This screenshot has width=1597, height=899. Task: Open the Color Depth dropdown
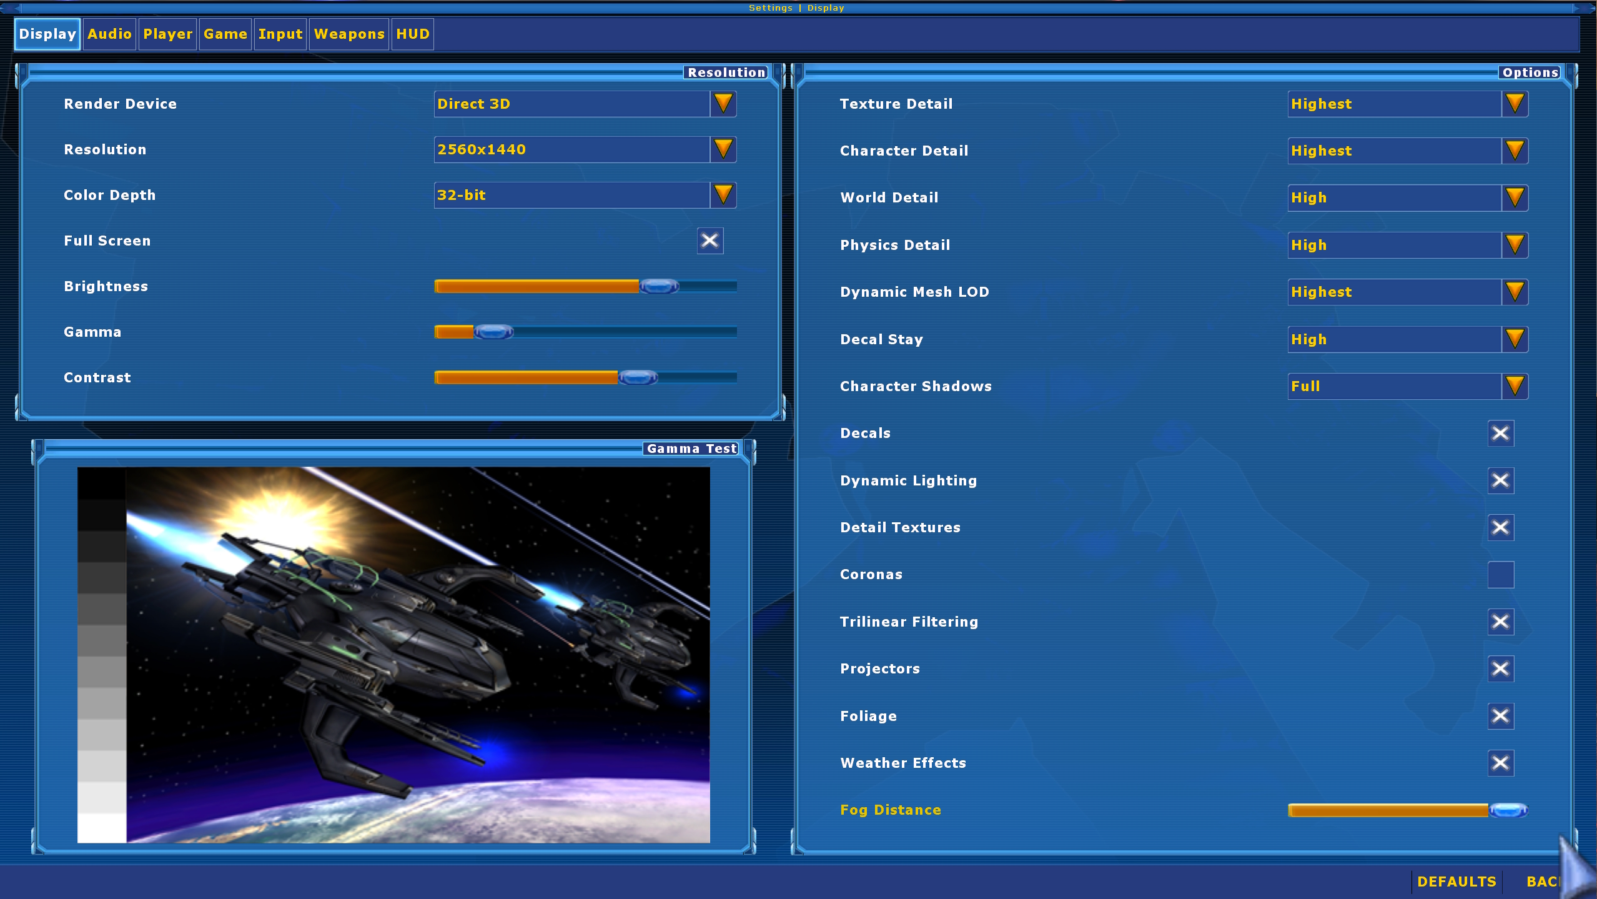723,195
